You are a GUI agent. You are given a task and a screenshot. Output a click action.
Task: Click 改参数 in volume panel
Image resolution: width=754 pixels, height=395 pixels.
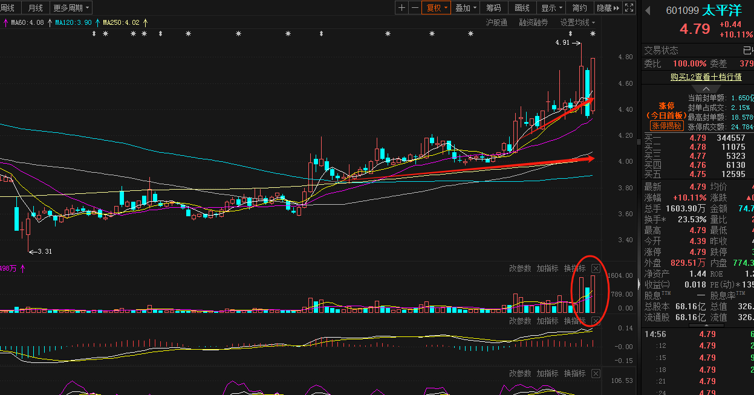(x=520, y=268)
